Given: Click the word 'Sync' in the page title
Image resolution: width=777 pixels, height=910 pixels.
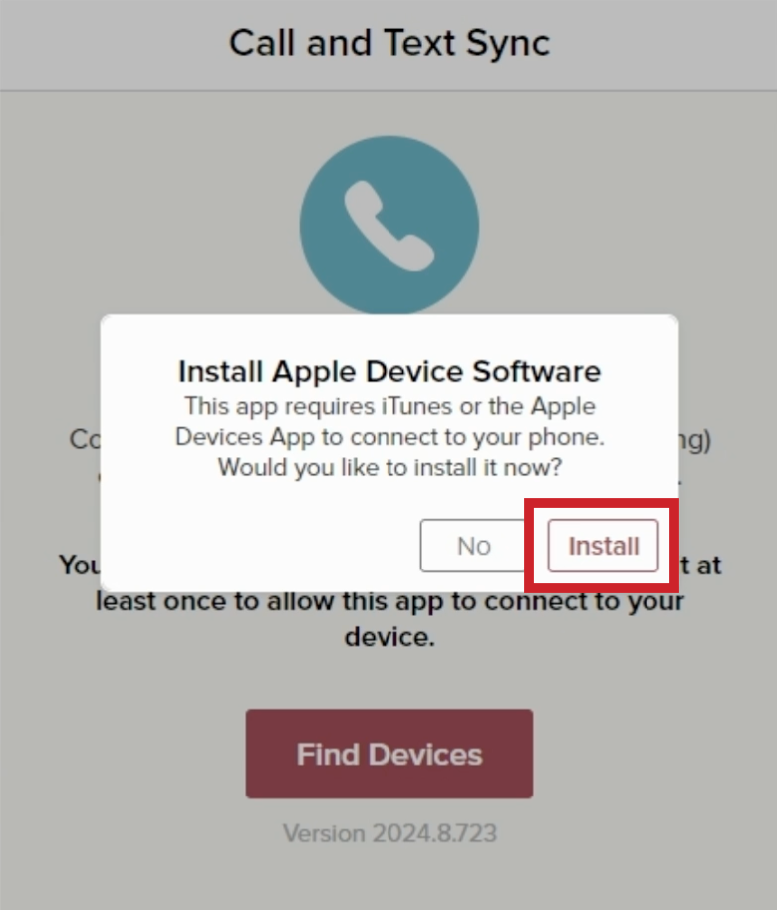Looking at the screenshot, I should pos(508,44).
